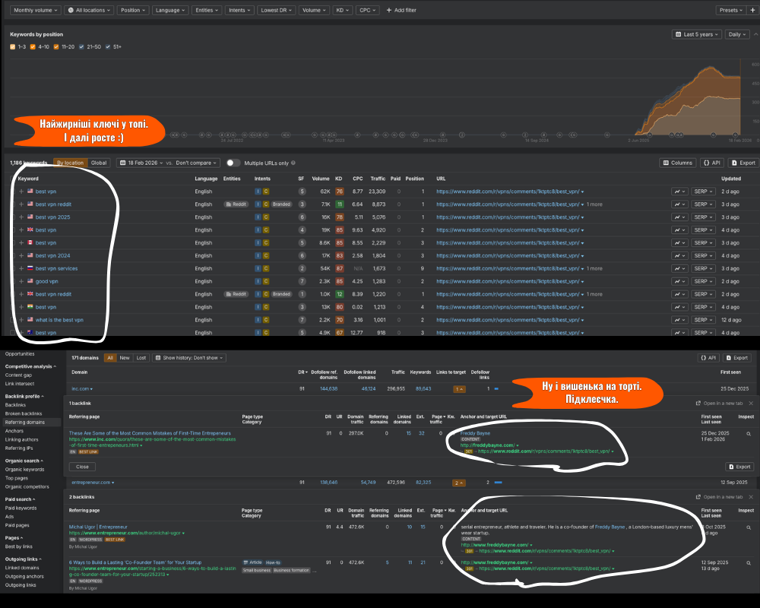The image size is (760, 608).
Task: Expand the 'best vpn services' row plus icon
Action: coord(21,268)
